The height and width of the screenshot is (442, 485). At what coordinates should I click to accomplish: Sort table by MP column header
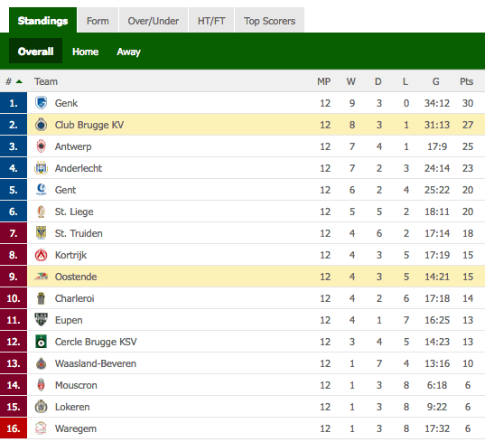324,81
